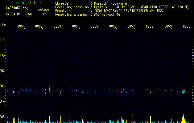Click the Receiving Location label
Image resolution: width=194 pixels, height=123 pixels.
point(72,7)
